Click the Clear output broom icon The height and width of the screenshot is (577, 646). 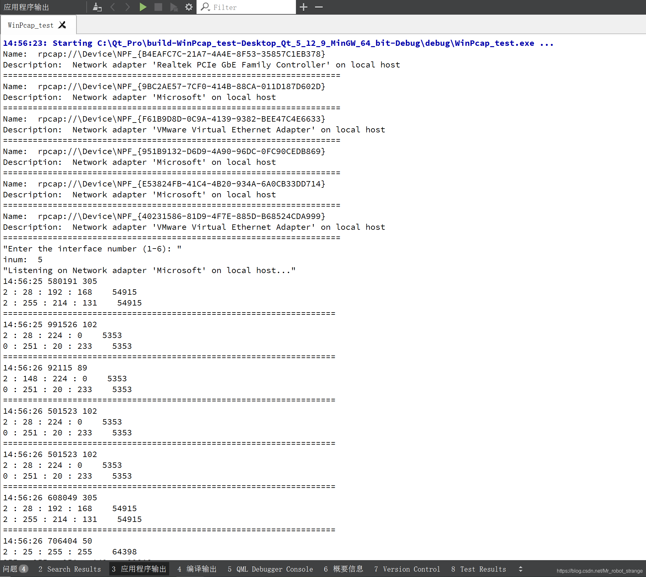click(97, 7)
